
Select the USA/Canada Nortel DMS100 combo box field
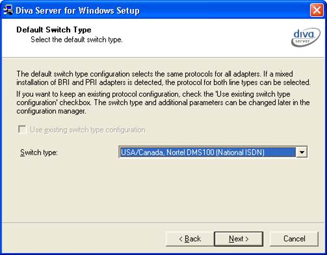[213, 152]
